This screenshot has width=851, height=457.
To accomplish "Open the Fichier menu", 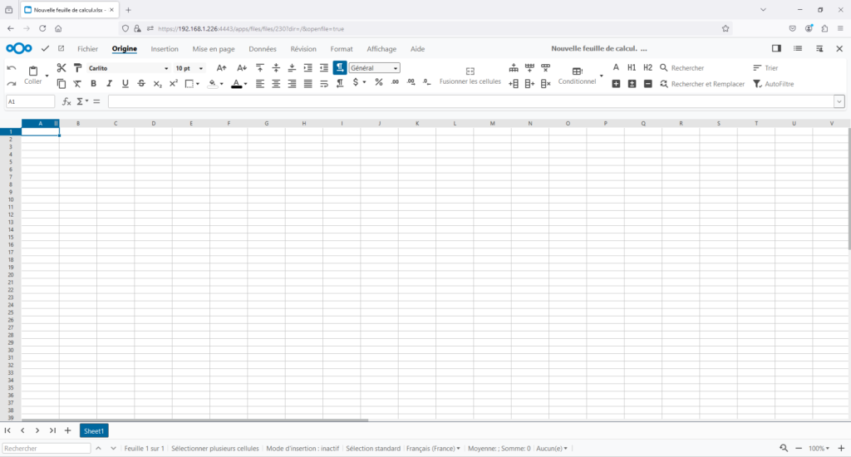I will pos(87,49).
